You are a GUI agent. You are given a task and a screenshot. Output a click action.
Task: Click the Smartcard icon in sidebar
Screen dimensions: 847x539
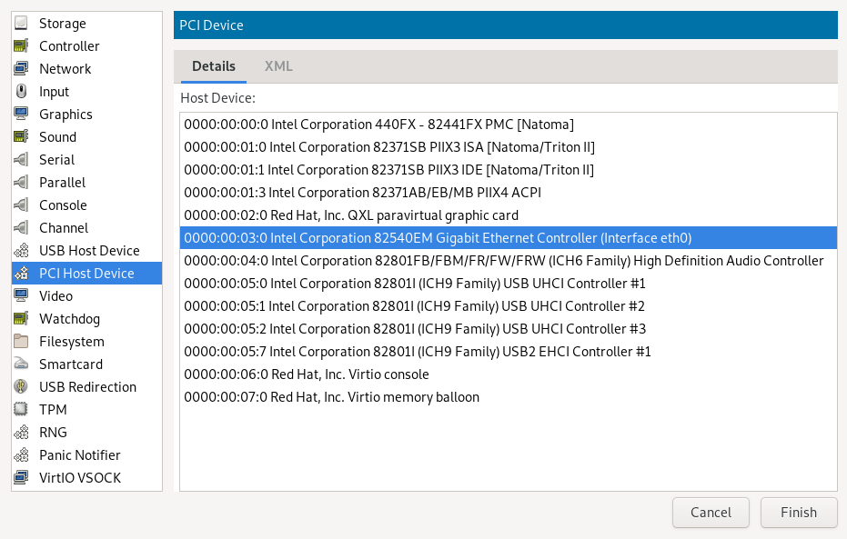pyautogui.click(x=22, y=364)
